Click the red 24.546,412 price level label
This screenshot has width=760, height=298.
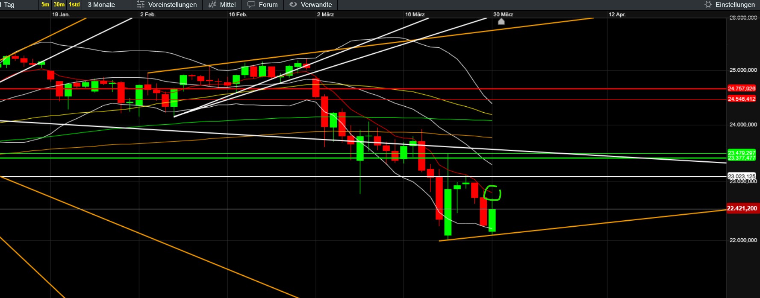click(x=742, y=99)
